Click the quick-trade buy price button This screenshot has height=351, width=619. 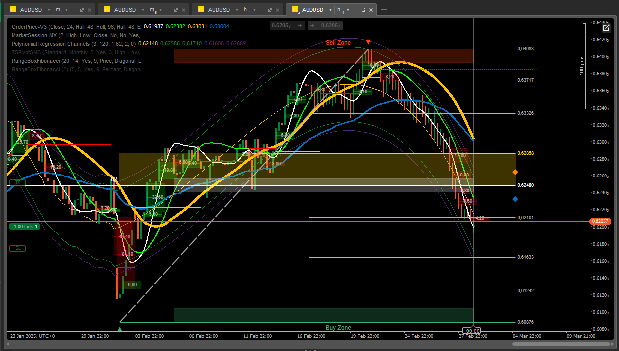(325, 26)
